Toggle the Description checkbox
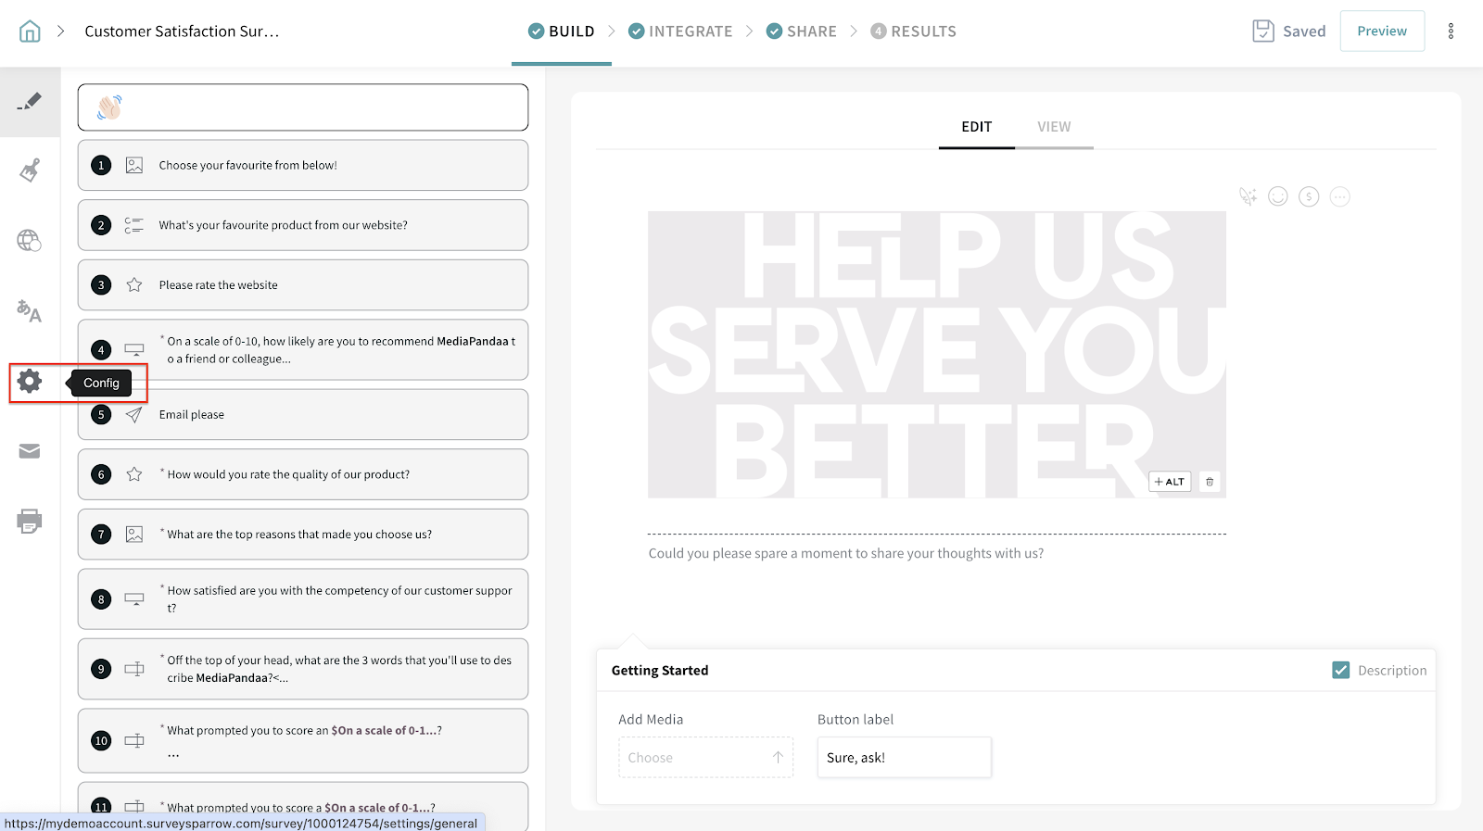 pos(1340,670)
